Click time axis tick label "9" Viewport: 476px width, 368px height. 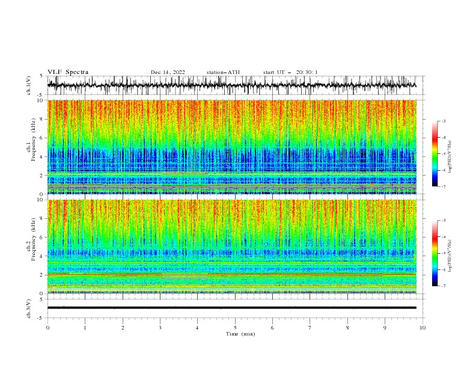pyautogui.click(x=385, y=328)
